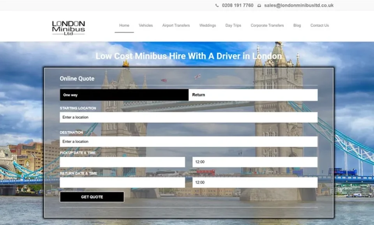Focus the Starting Location input field

pyautogui.click(x=189, y=117)
